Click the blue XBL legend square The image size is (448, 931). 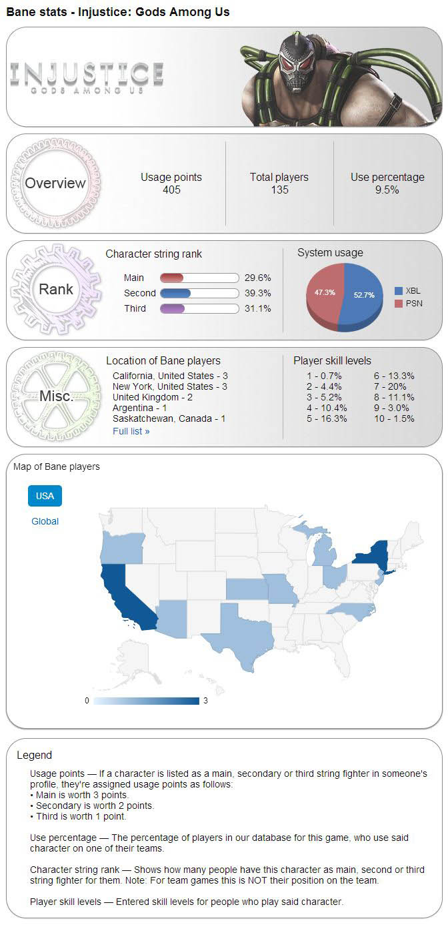pos(399,291)
